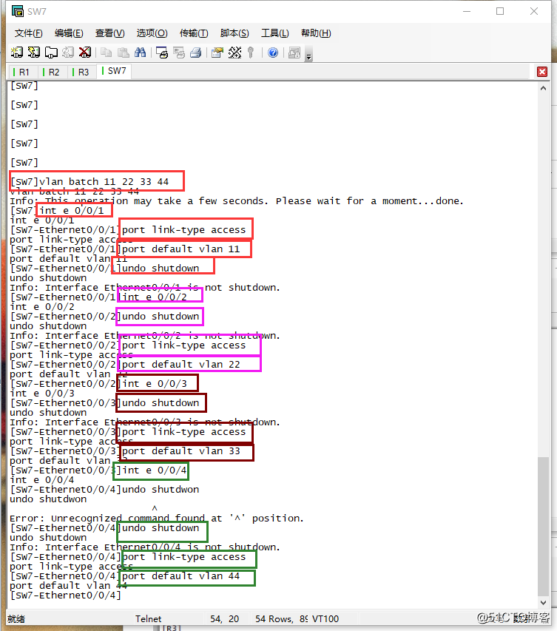
Task: Close the active tab with the red X button
Action: (x=542, y=72)
